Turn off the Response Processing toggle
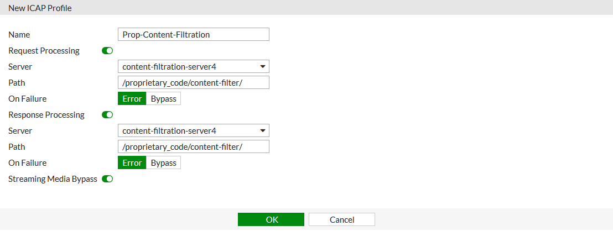This screenshot has height=231, width=613. [107, 115]
